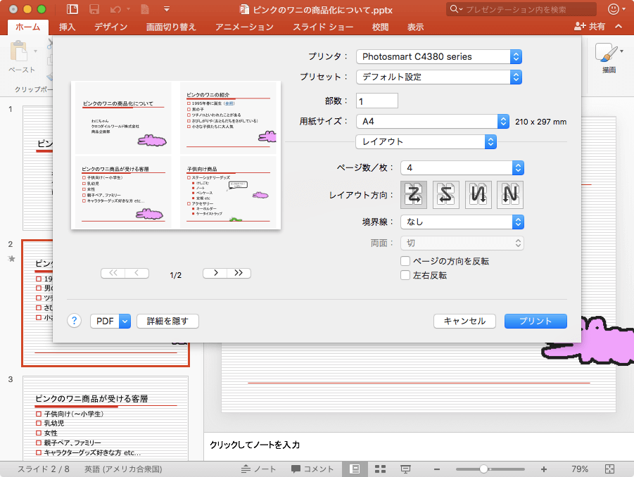Select slide 3 thumbnail in the panel
Image resolution: width=634 pixels, height=477 pixels.
(106, 418)
